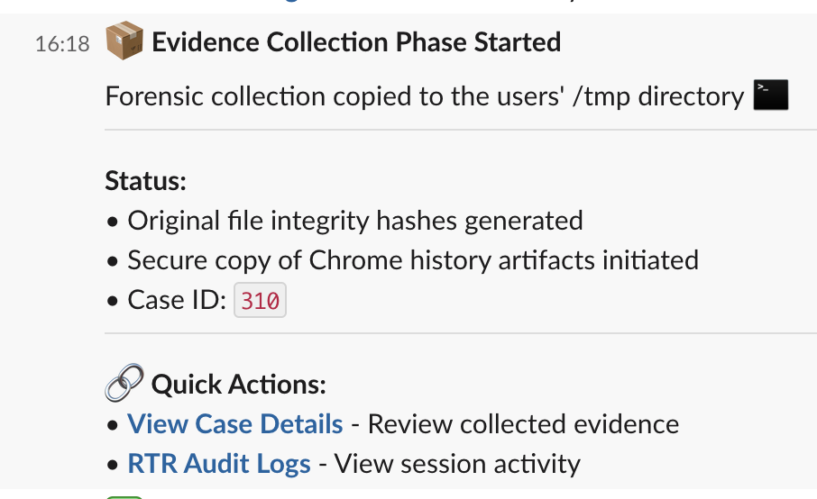Select the Case ID code 310

(x=260, y=300)
